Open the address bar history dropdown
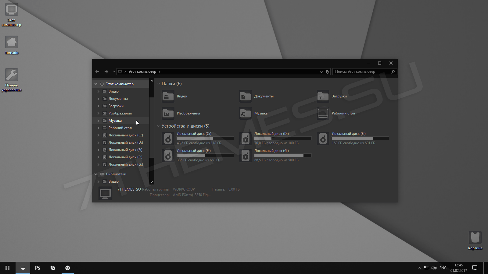The image size is (488, 274). pyautogui.click(x=321, y=72)
